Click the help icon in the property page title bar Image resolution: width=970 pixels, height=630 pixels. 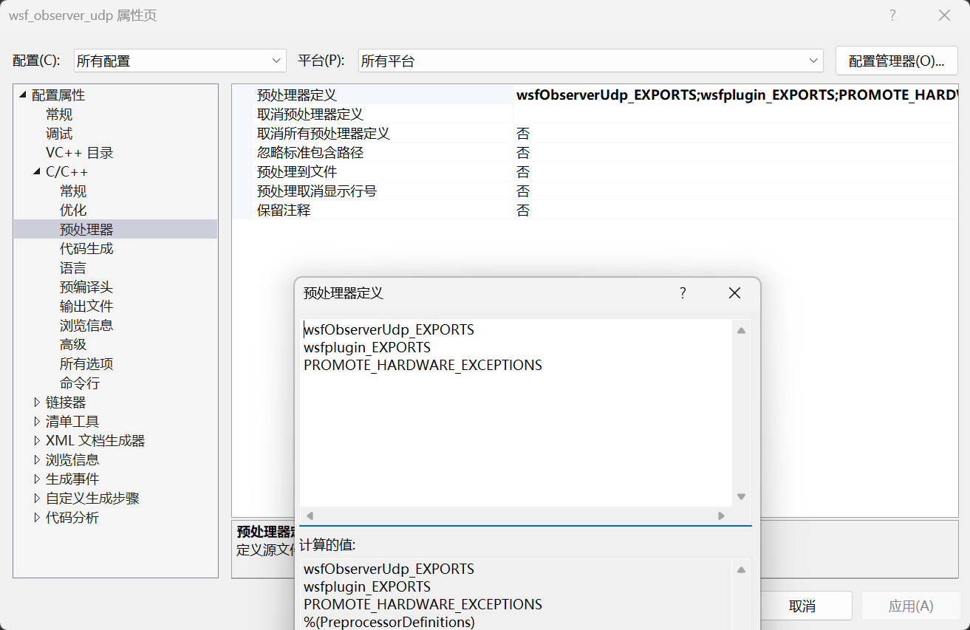(x=892, y=16)
